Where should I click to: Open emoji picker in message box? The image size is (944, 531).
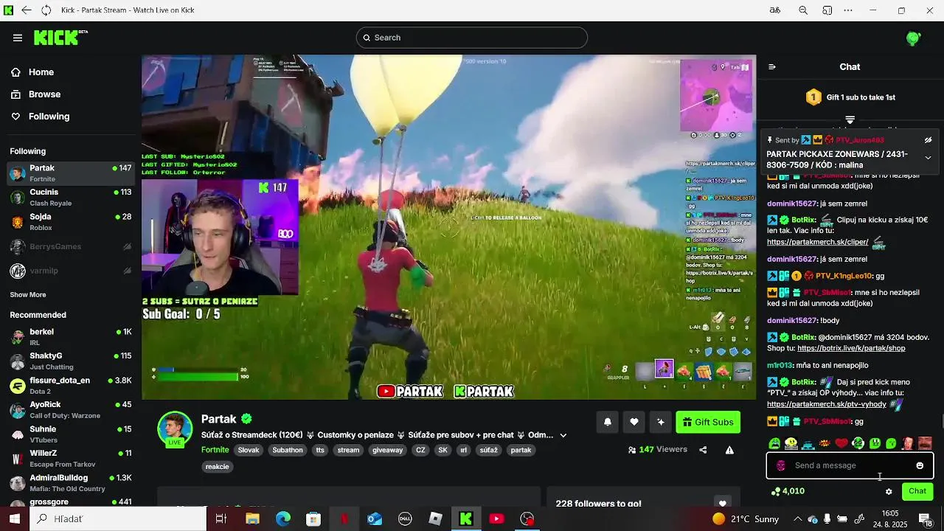click(920, 465)
